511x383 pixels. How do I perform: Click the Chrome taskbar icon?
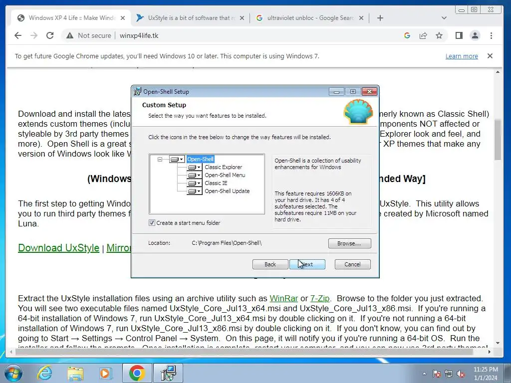click(x=137, y=373)
